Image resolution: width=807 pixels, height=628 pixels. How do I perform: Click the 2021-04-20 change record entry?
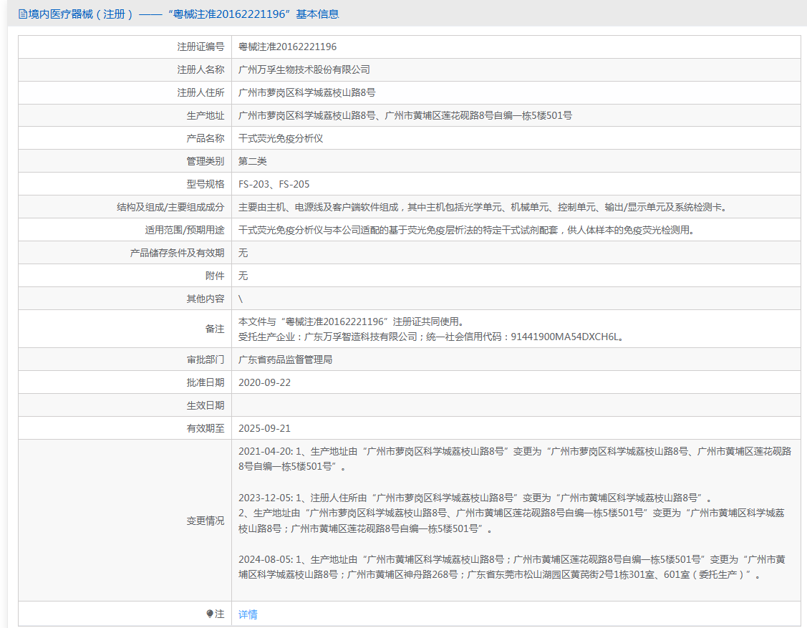point(514,458)
